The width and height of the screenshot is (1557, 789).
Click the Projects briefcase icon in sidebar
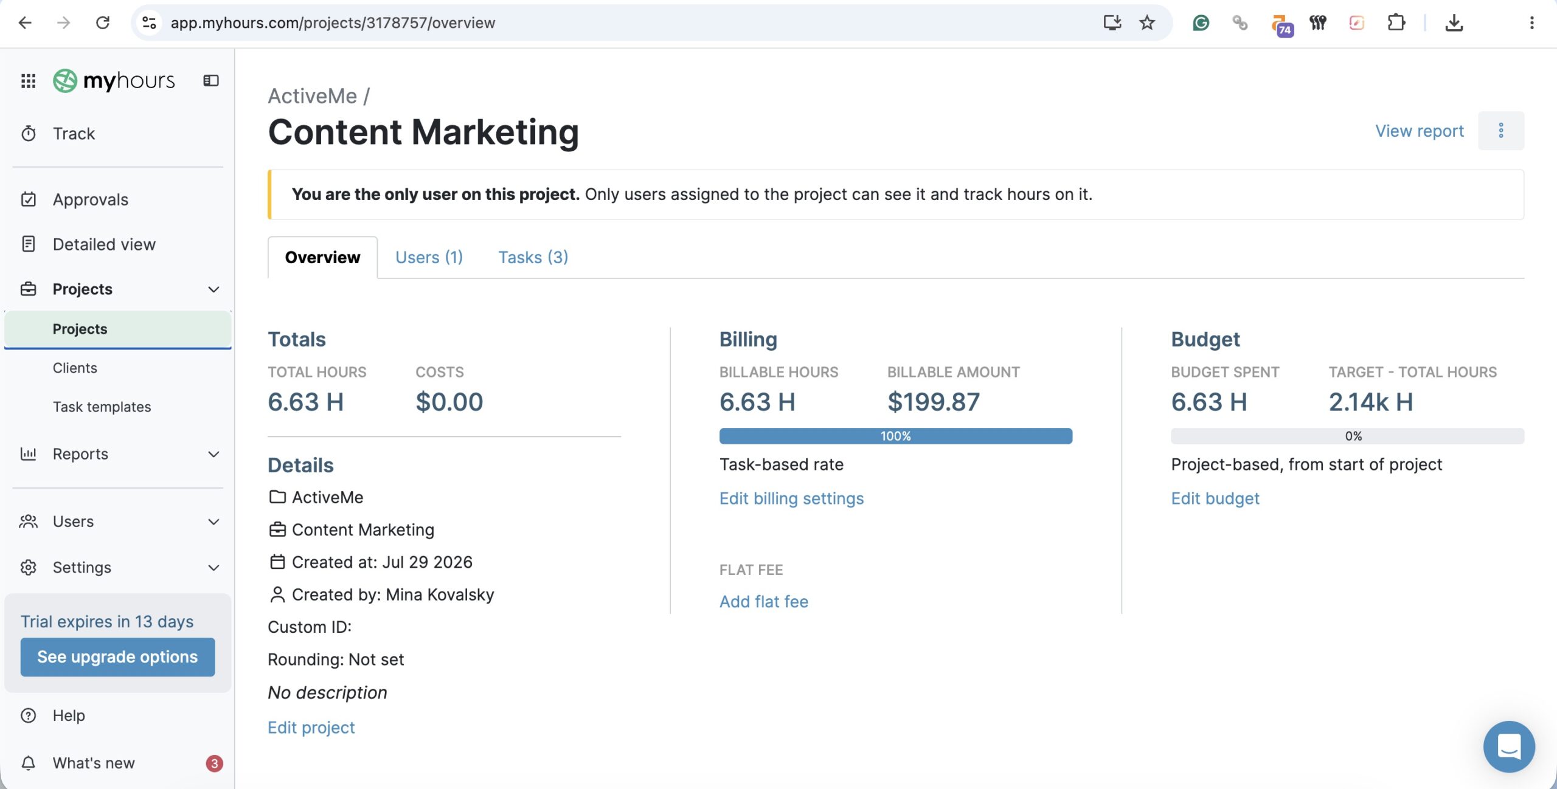tap(29, 289)
